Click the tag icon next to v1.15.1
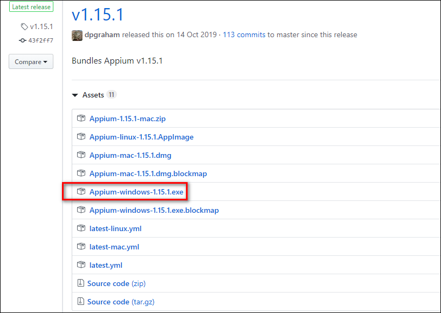The image size is (441, 313). (23, 26)
